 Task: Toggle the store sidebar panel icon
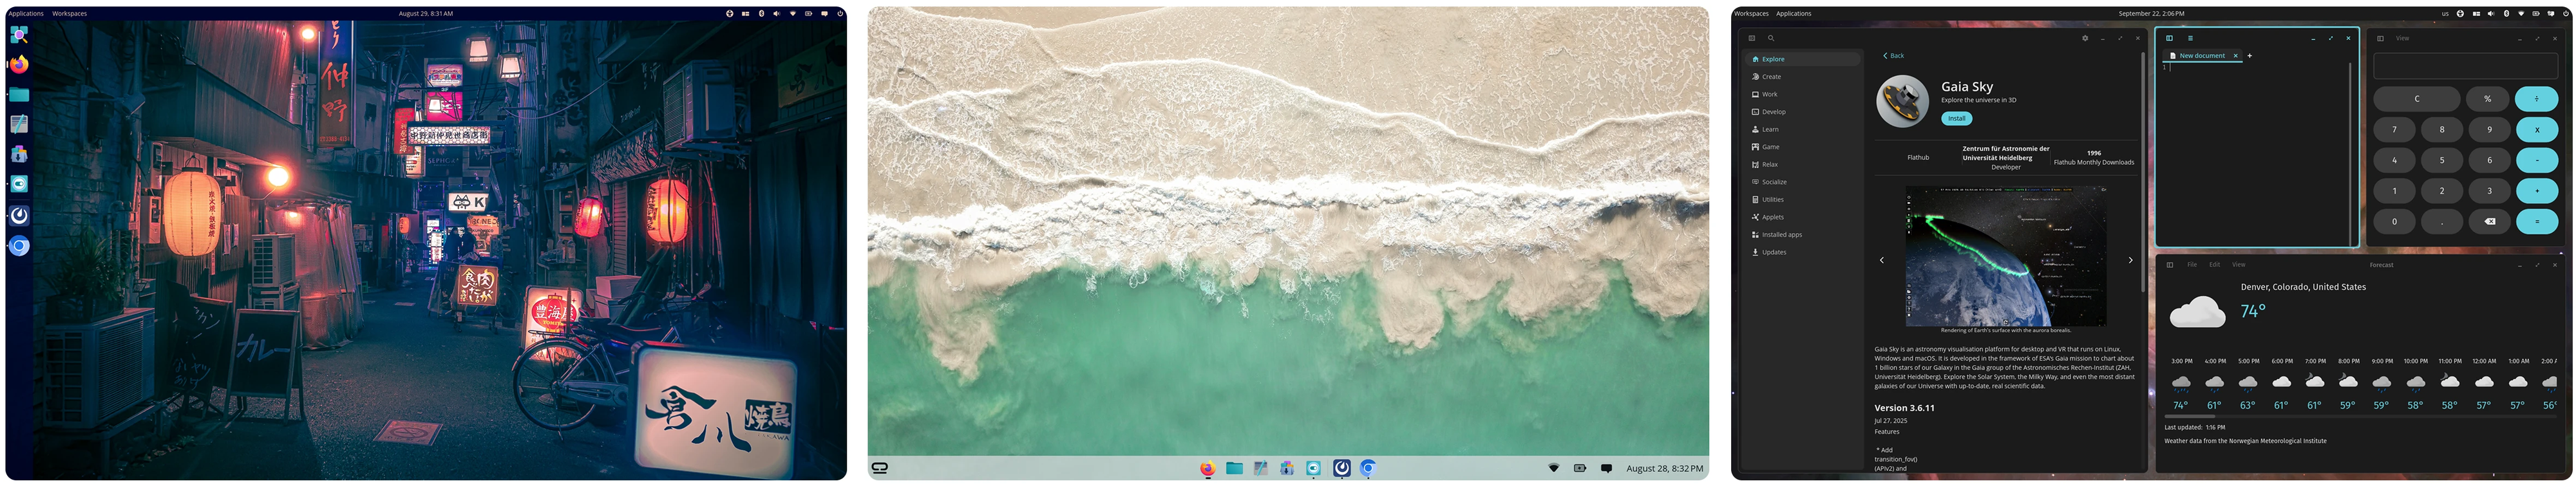pyautogui.click(x=1752, y=39)
